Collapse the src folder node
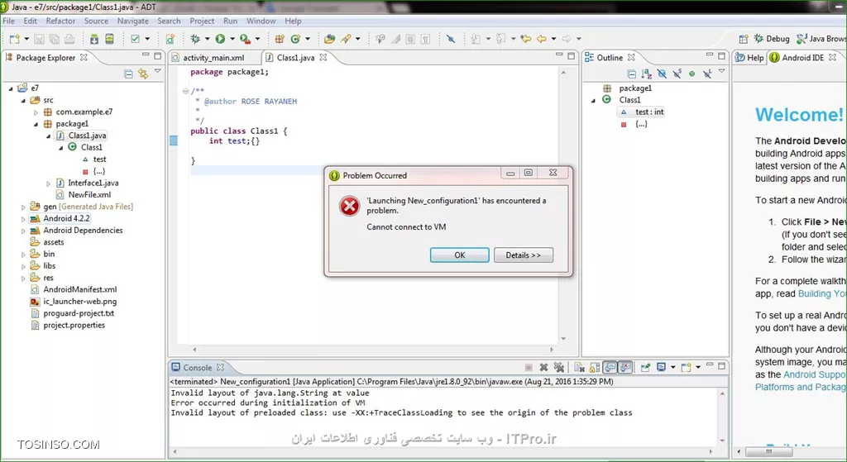 pos(23,100)
